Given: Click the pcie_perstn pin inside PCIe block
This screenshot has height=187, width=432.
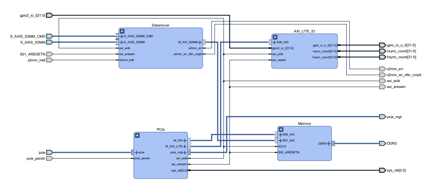Looking at the screenshot, I should [142, 158].
